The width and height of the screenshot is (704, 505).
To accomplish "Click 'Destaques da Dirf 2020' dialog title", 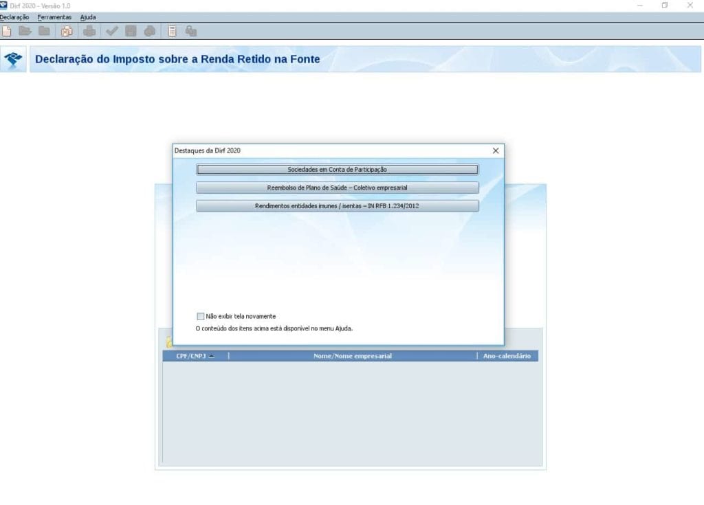I will pyautogui.click(x=208, y=150).
